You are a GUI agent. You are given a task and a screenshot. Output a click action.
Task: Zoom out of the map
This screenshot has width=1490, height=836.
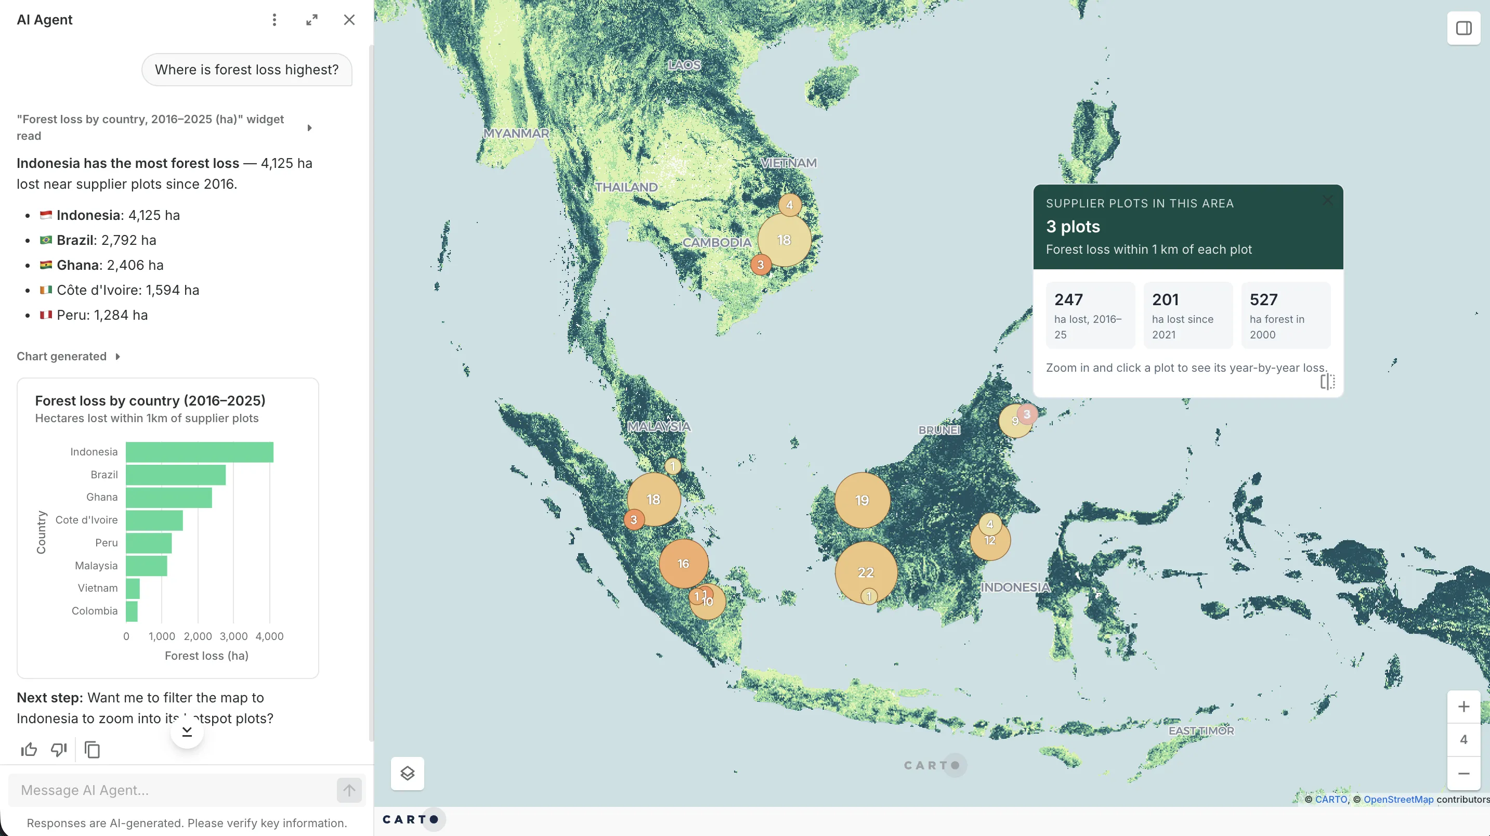1464,774
